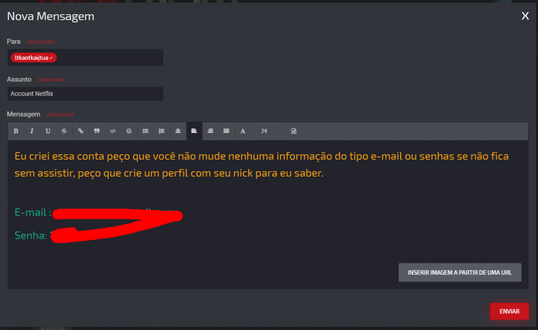538x330 pixels.
Task: Click INSERIR IMAGEM A PARTIR DE UMA URL
Action: [460, 272]
